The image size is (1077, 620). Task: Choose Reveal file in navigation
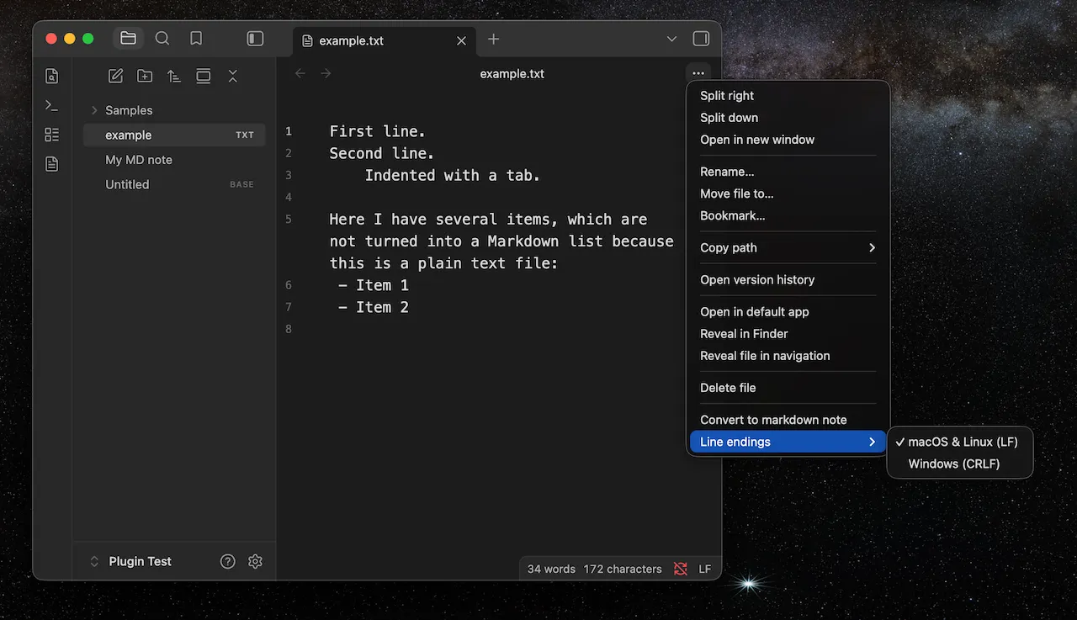pos(788,355)
